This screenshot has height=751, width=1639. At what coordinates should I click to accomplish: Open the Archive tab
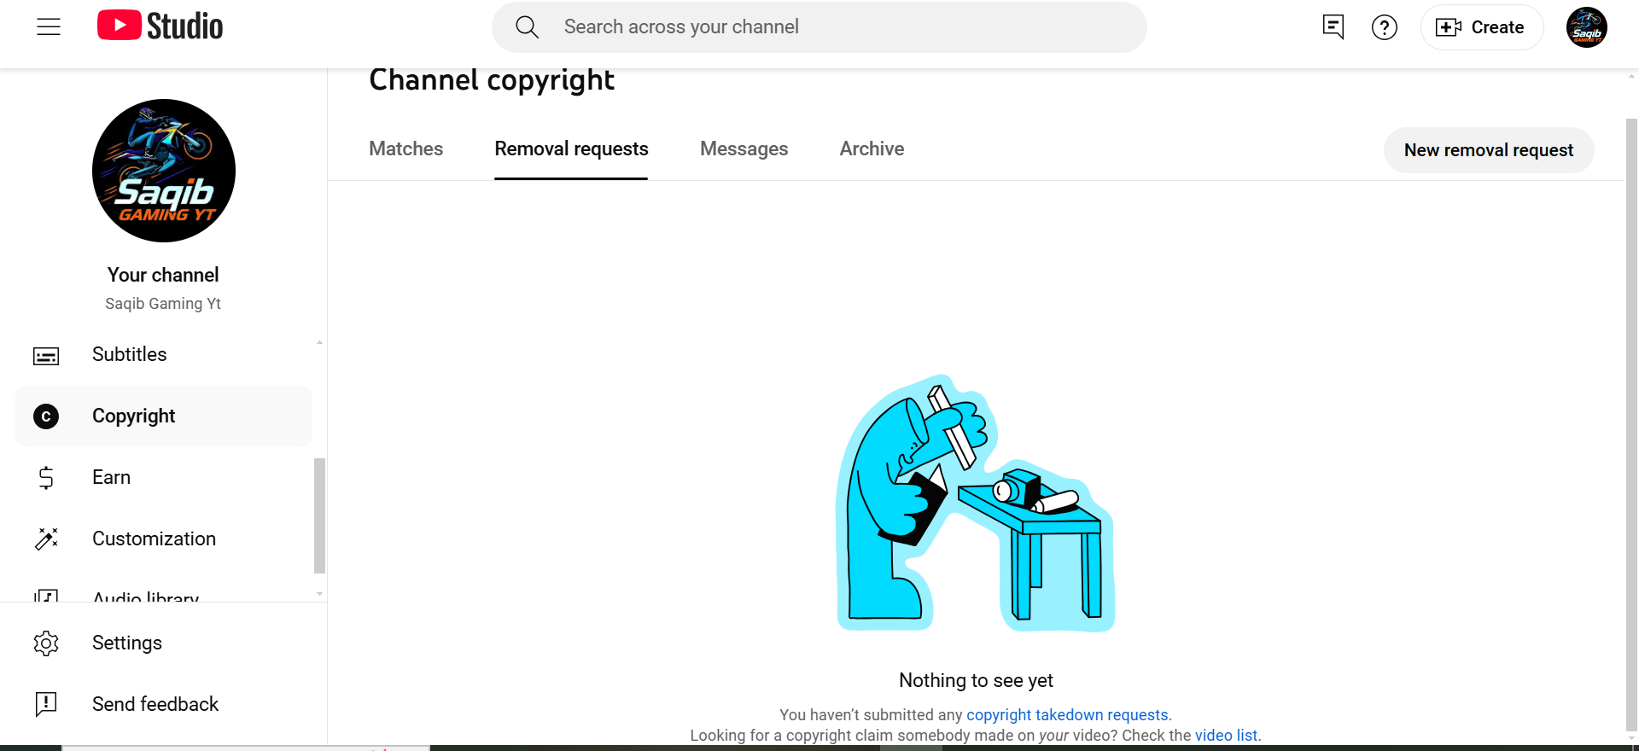point(872,149)
